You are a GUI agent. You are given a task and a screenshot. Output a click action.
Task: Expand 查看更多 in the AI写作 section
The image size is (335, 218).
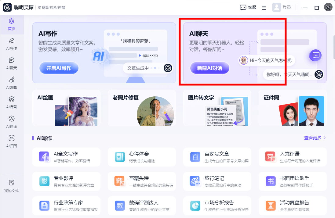click(x=315, y=138)
